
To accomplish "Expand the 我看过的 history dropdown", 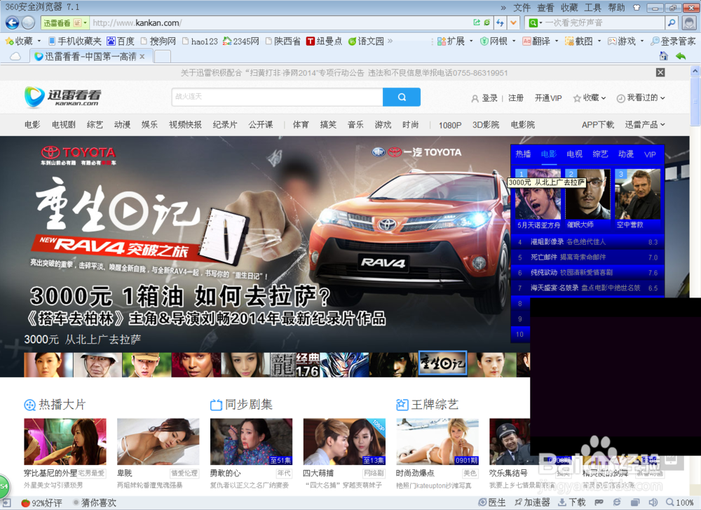I will point(641,98).
